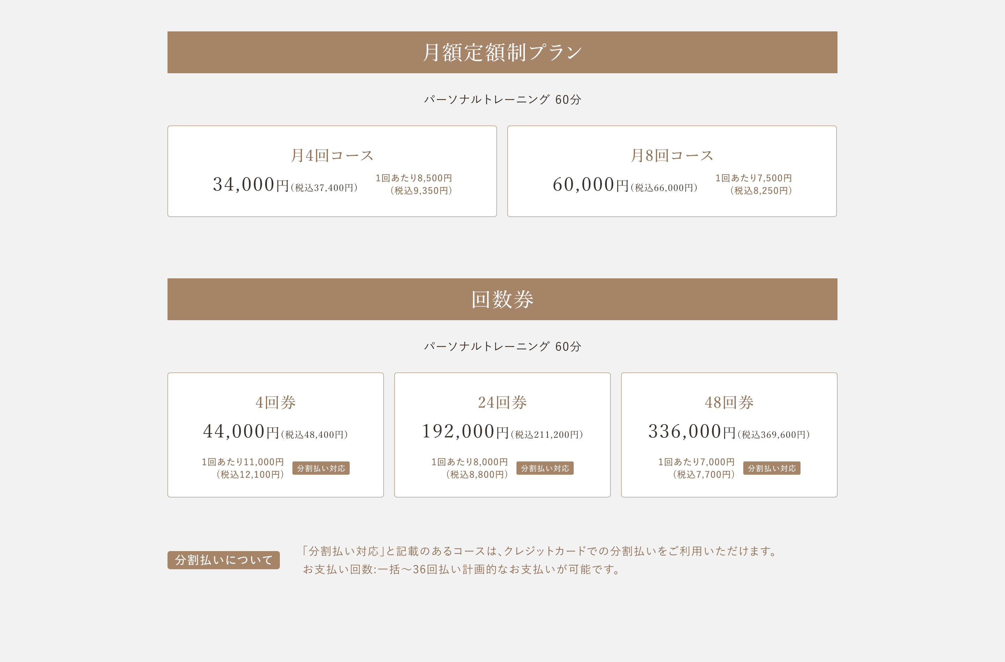The width and height of the screenshot is (1005, 662).
Task: Click the 月額定額制プラン header banner
Action: coord(502,52)
